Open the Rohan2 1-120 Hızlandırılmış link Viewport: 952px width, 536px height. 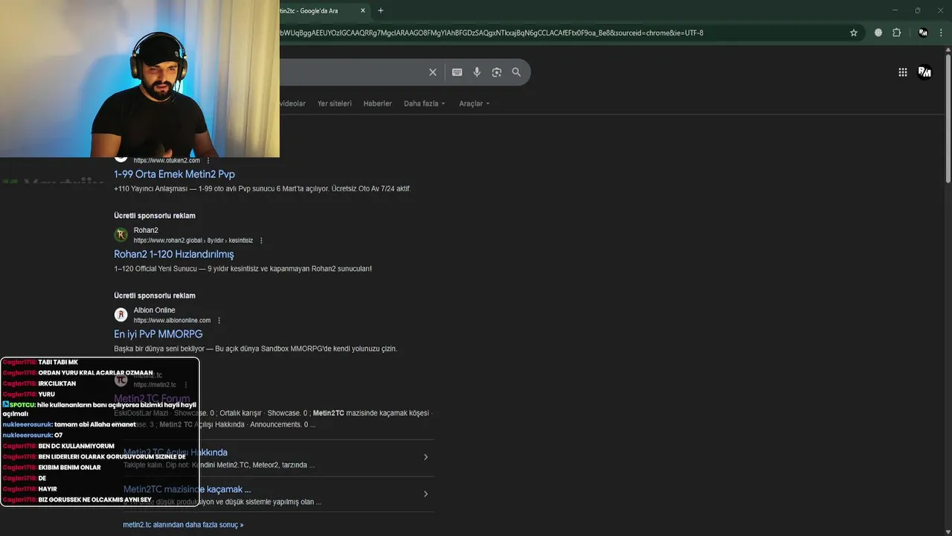pyautogui.click(x=174, y=255)
